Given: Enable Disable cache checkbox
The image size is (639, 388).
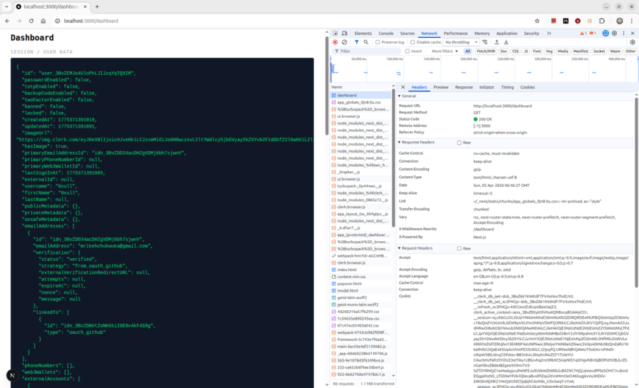Looking at the screenshot, I should 413,42.
